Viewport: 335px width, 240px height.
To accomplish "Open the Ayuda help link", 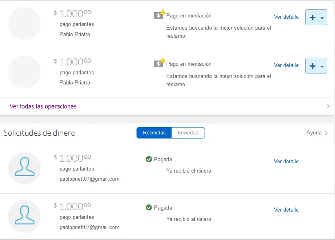I will [x=314, y=133].
